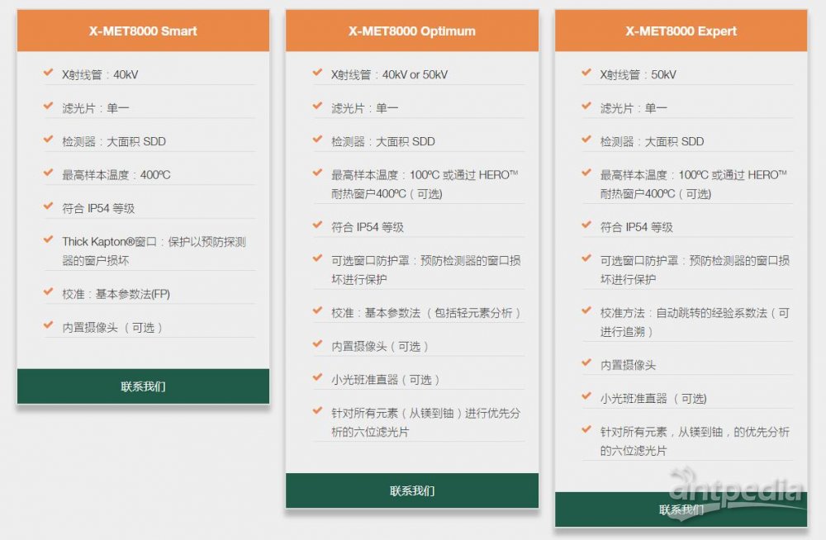The image size is (826, 540).
Task: Click checkmark beside Expert 内置摄像头
Action: tap(586, 362)
